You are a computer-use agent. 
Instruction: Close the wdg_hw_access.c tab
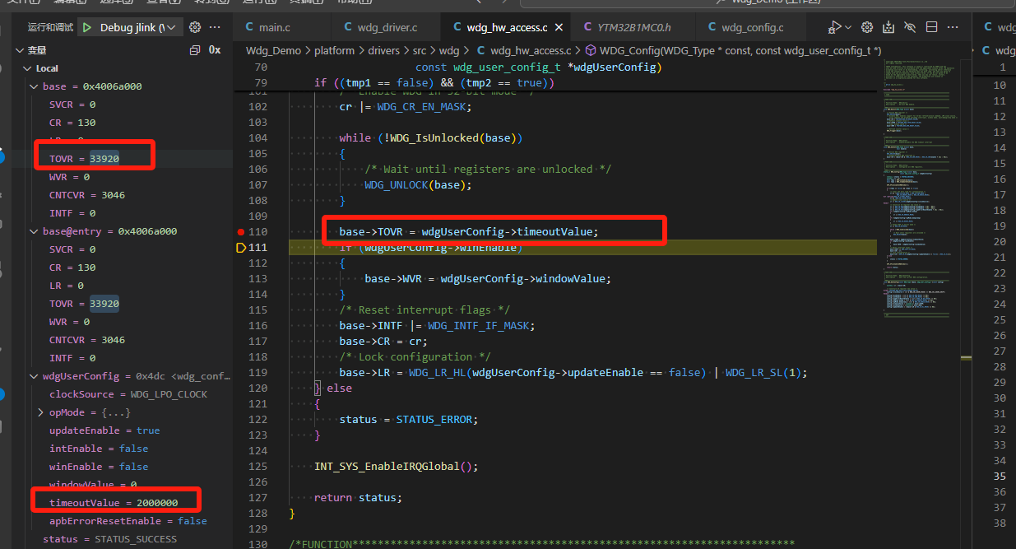tap(559, 27)
